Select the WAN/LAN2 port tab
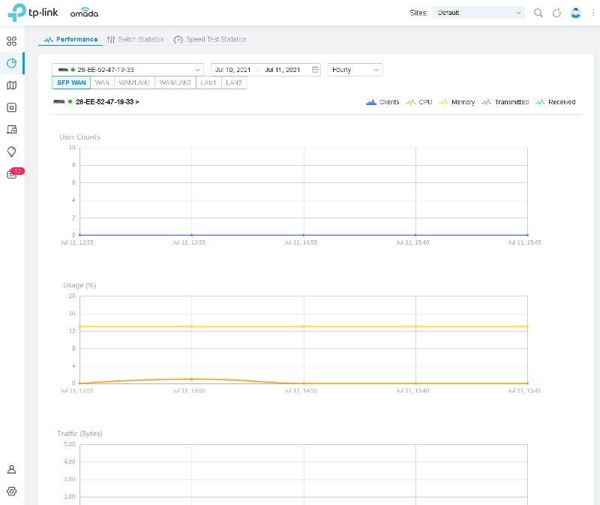The width and height of the screenshot is (600, 505). pyautogui.click(x=175, y=83)
